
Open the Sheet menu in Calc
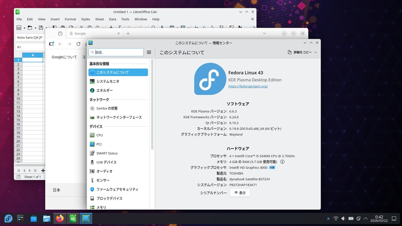point(99,19)
